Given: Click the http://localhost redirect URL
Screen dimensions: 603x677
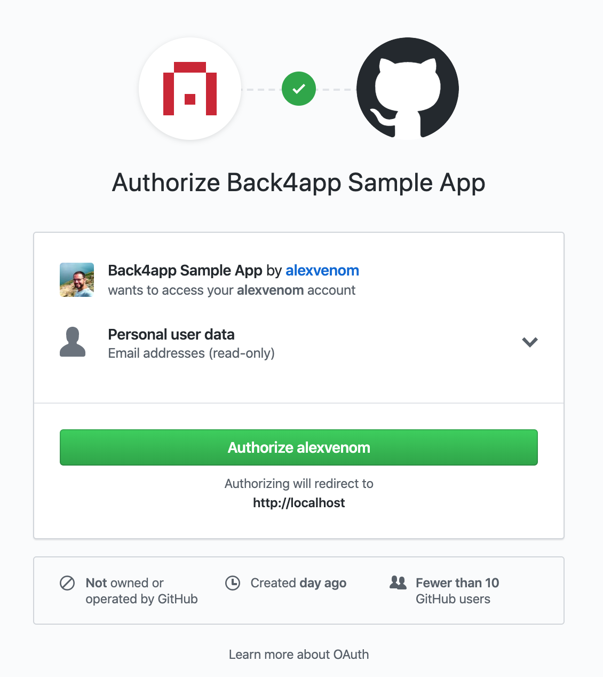Looking at the screenshot, I should click(x=299, y=502).
